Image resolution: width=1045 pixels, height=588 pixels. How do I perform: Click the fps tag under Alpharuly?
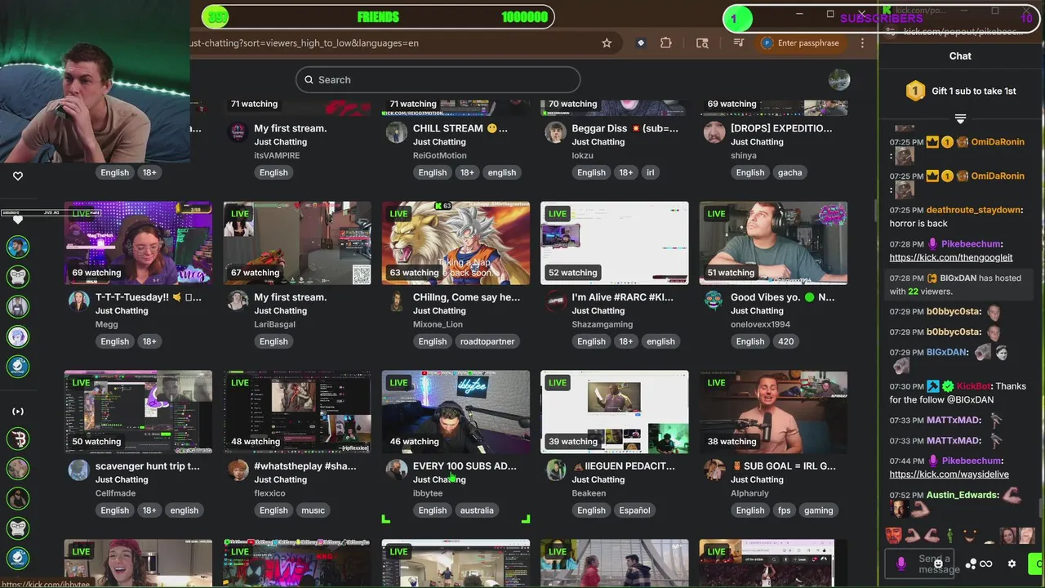click(x=784, y=510)
